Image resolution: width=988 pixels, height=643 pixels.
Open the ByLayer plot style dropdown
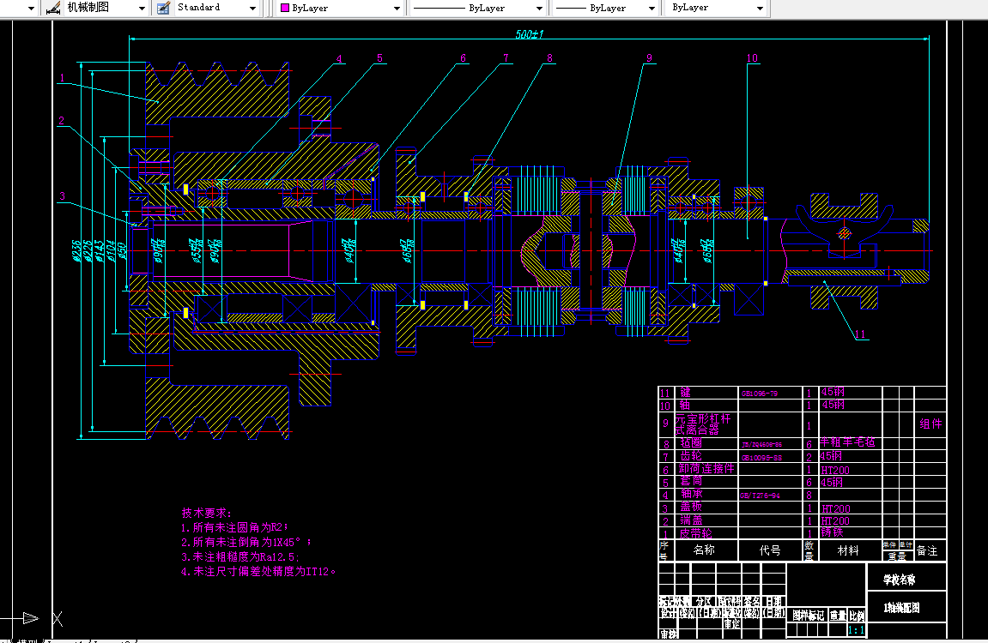pyautogui.click(x=760, y=9)
